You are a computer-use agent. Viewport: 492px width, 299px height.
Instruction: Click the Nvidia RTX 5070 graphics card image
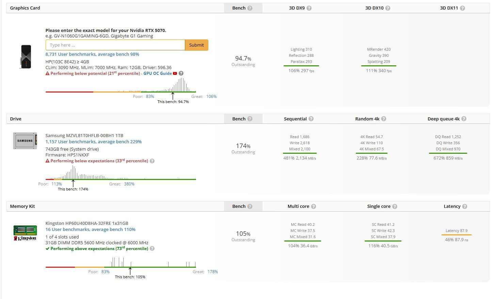[x=26, y=56]
